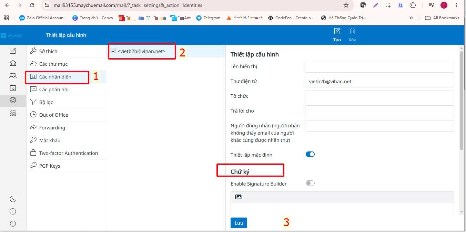Click browser back arrow

tap(7, 5)
